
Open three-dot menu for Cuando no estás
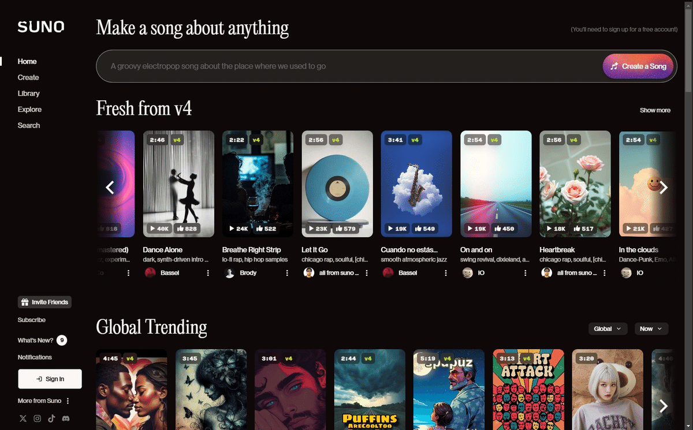[446, 273]
